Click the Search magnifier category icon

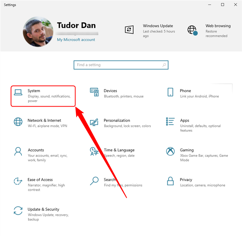coord(94,181)
